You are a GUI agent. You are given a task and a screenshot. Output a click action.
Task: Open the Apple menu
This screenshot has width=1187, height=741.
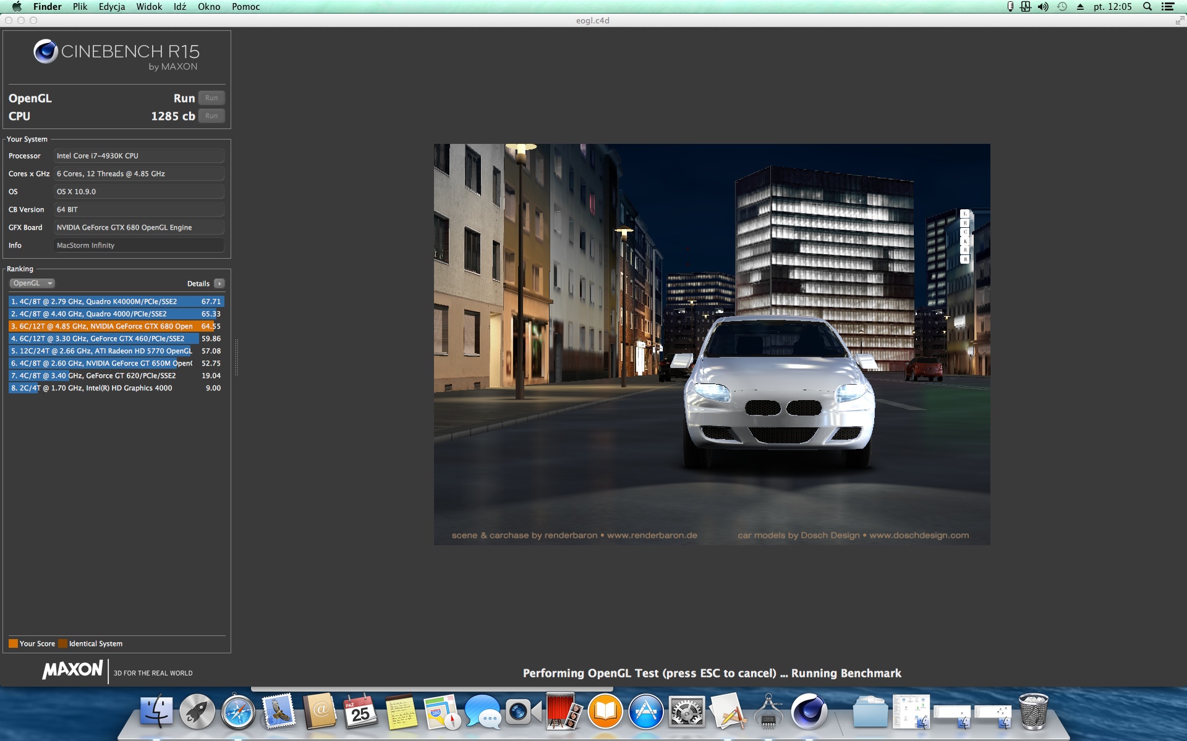click(17, 7)
